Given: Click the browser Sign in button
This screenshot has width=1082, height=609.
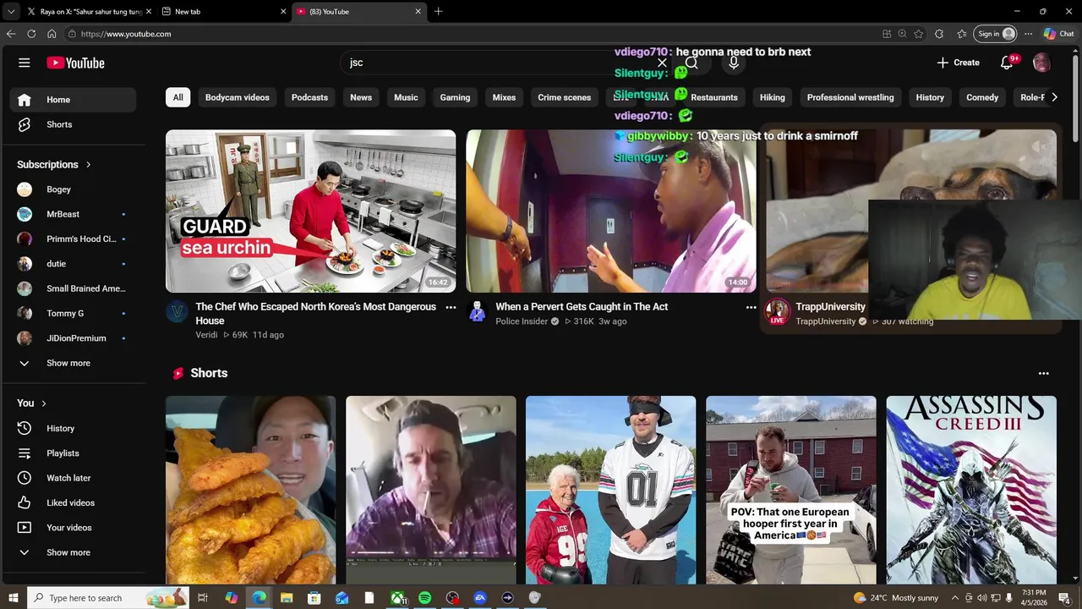Looking at the screenshot, I should pyautogui.click(x=995, y=34).
